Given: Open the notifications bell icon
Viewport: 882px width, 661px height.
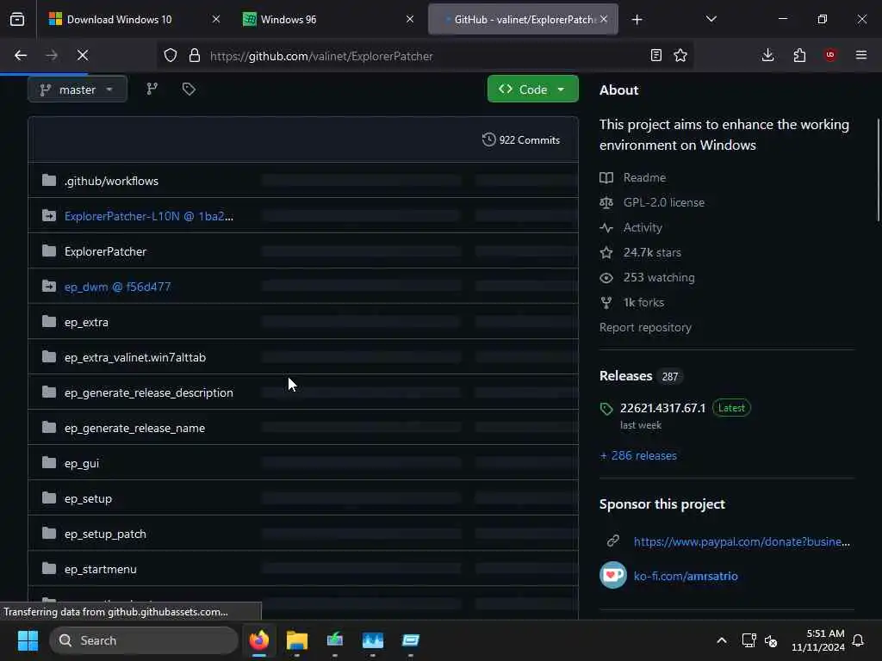Looking at the screenshot, I should point(859,640).
